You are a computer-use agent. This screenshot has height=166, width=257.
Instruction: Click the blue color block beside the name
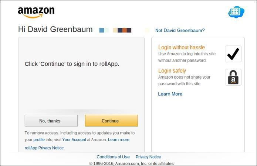pos(102,30)
